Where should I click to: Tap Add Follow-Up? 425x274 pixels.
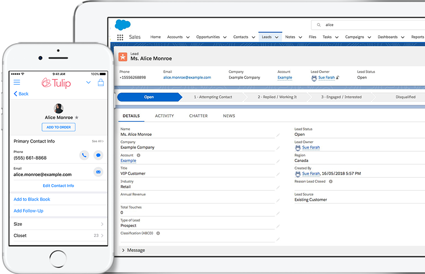coord(28,211)
